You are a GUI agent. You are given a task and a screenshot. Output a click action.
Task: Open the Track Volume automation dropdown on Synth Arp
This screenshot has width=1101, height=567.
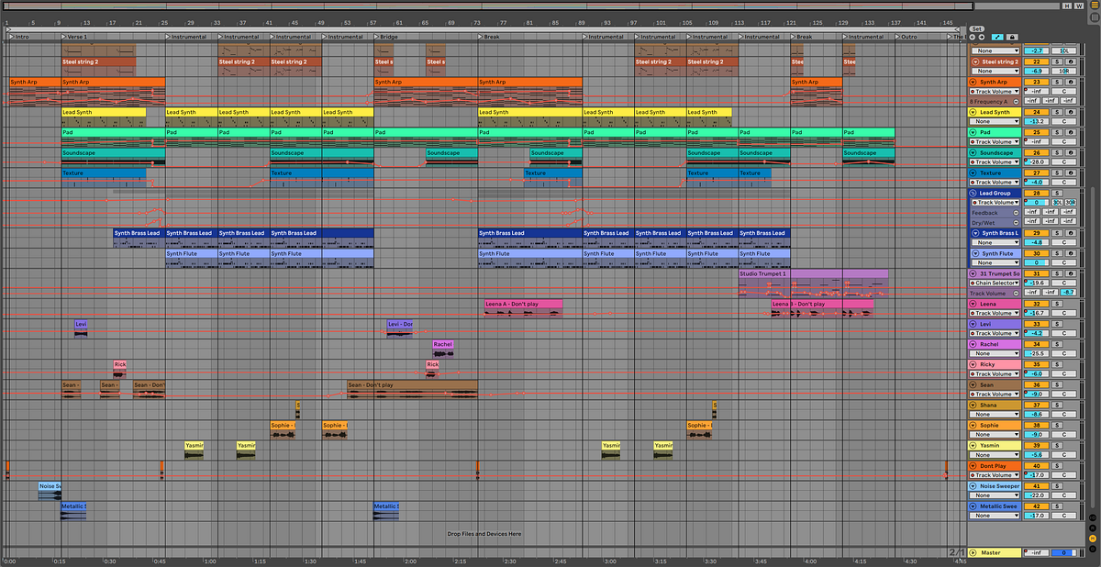coord(995,92)
